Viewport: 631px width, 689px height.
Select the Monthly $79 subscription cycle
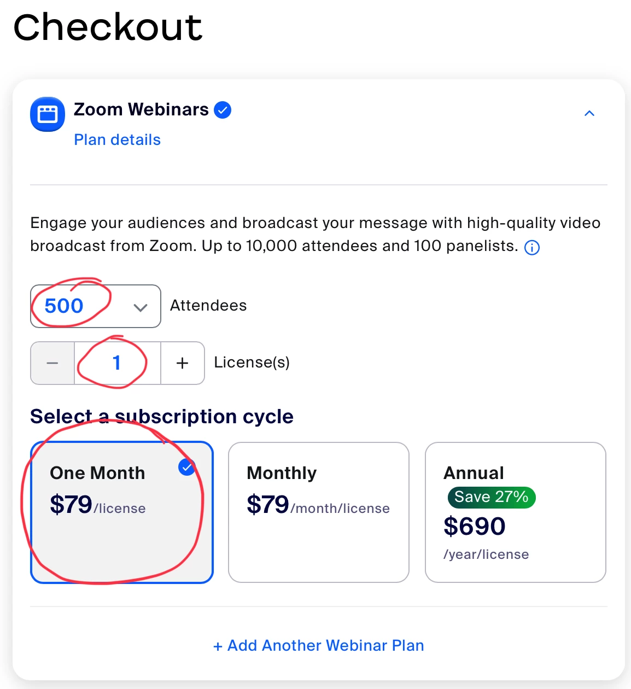point(319,512)
